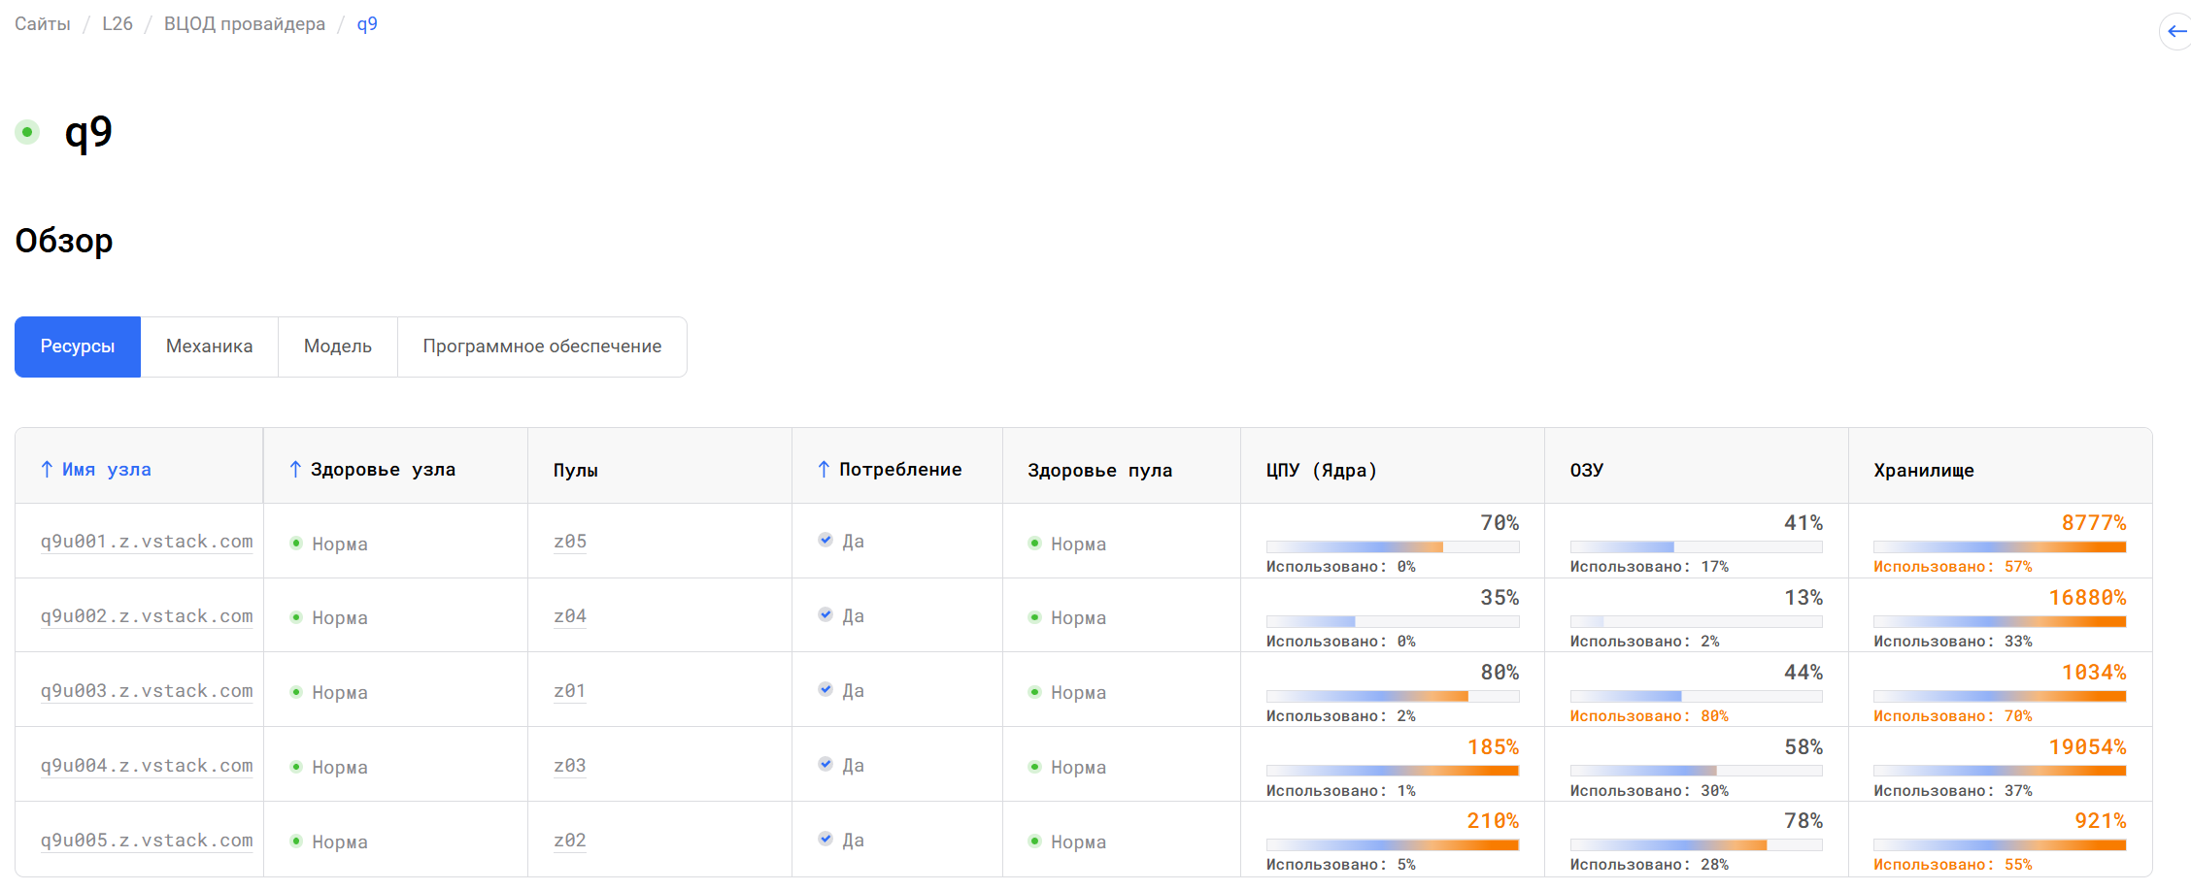Image resolution: width=2191 pixels, height=891 pixels.
Task: Click sort arrow next to Потребление
Action: coord(824,470)
